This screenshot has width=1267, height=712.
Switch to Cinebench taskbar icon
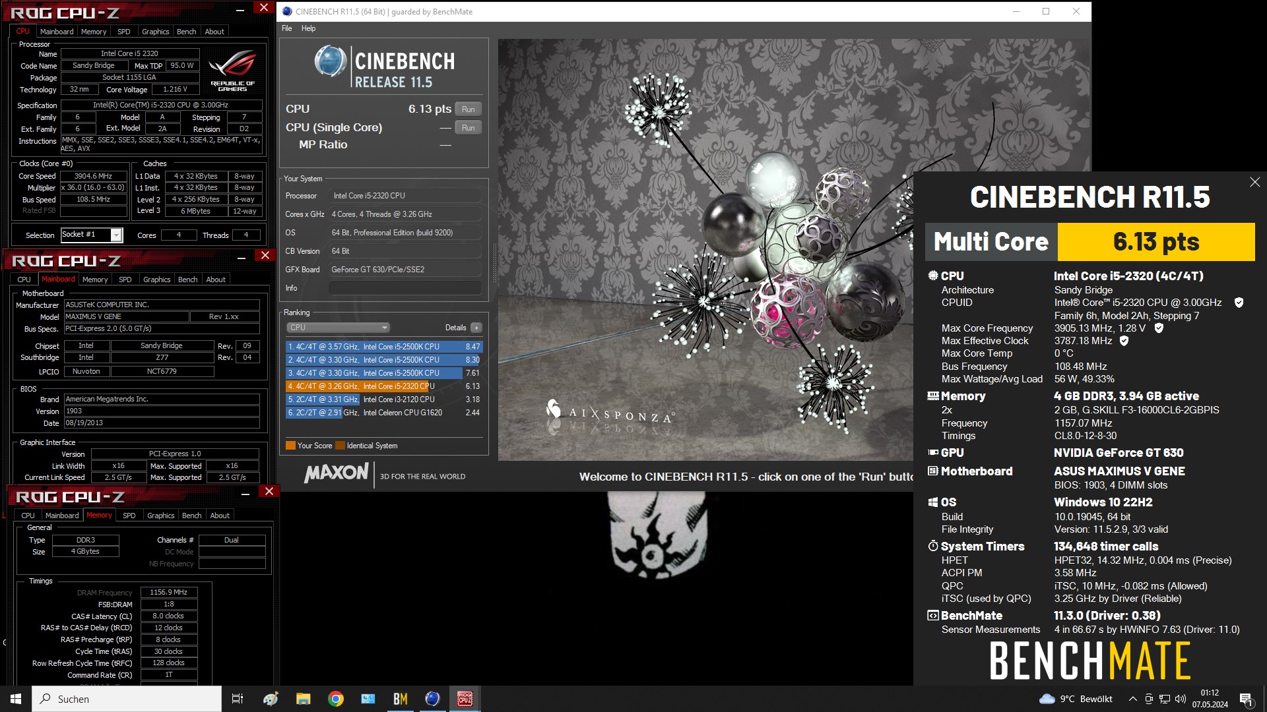(432, 699)
